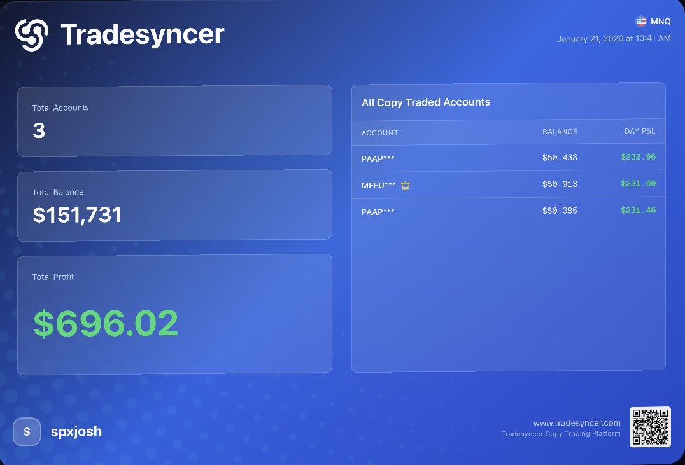Click the day P&L value $231.46
This screenshot has width=685, height=465.
tap(639, 210)
